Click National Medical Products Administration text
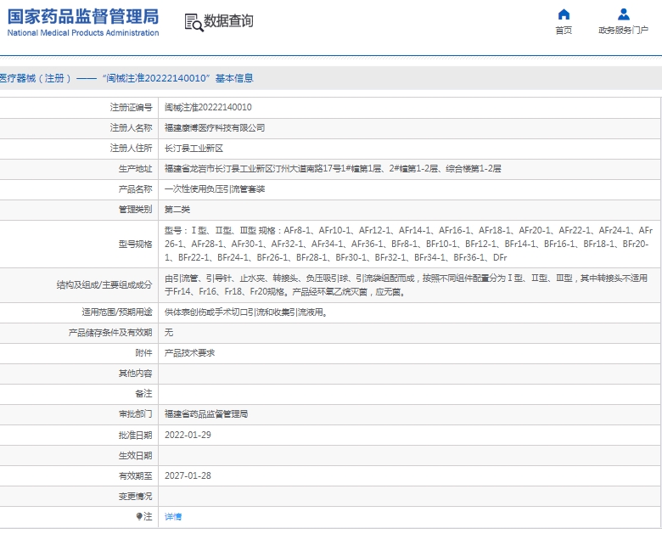Viewport: 662px width, 534px height. [x=83, y=33]
